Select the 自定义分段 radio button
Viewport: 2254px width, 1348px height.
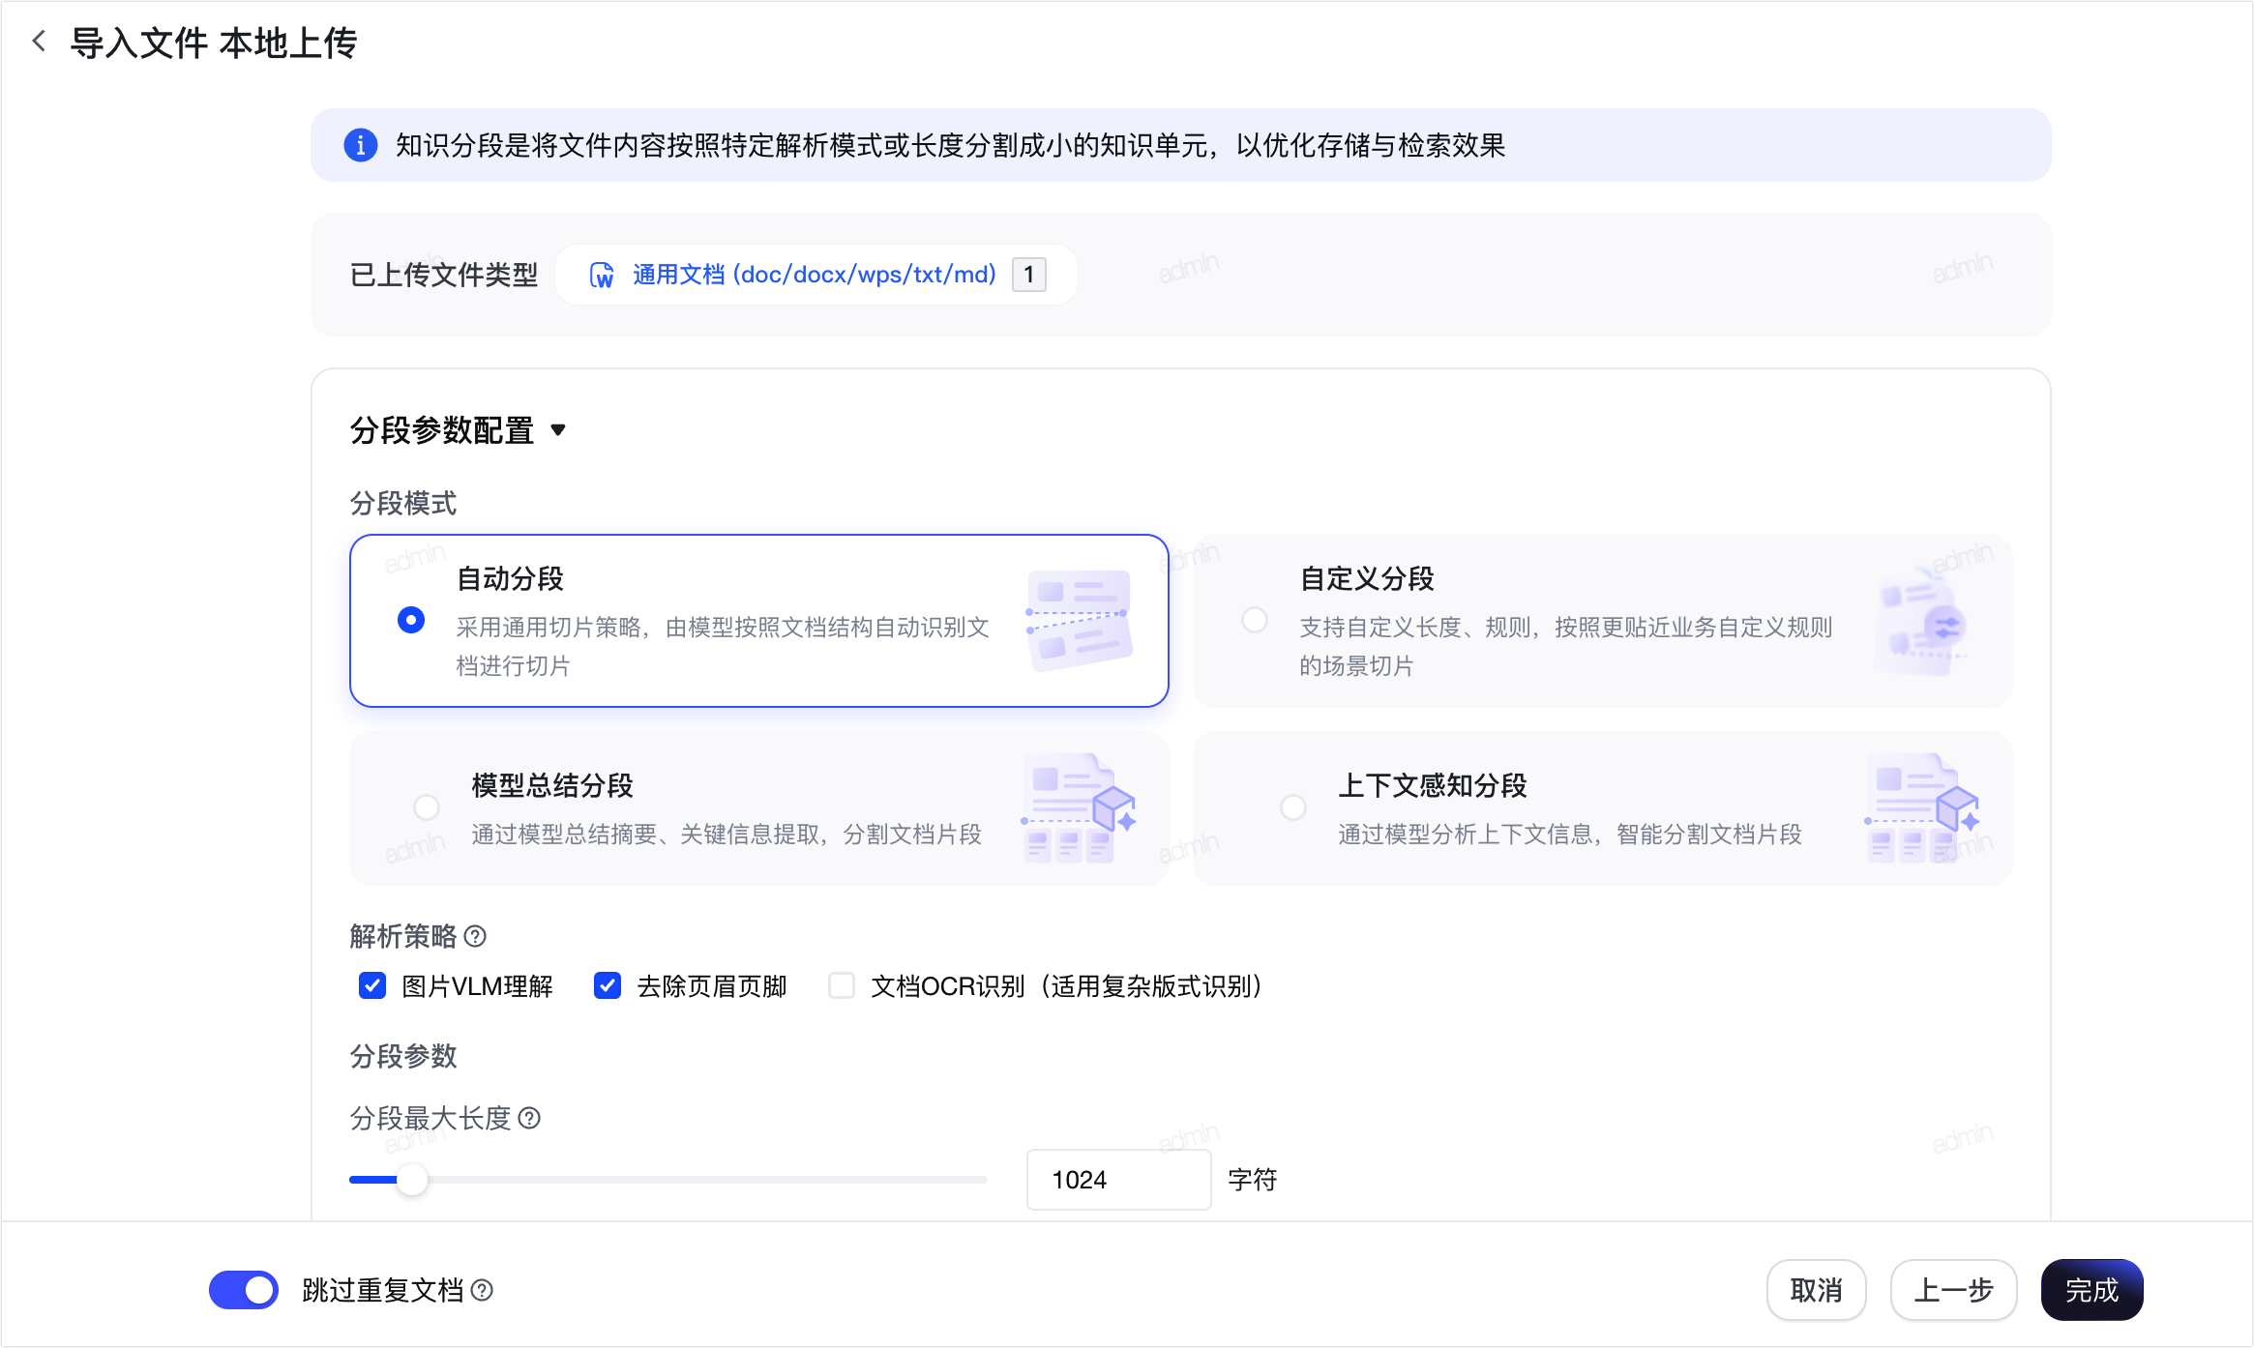[x=1255, y=620]
